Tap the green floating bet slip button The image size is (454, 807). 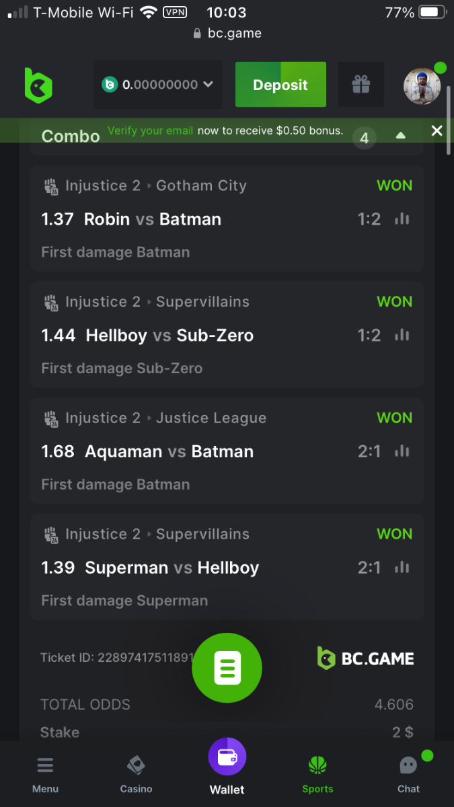[227, 668]
